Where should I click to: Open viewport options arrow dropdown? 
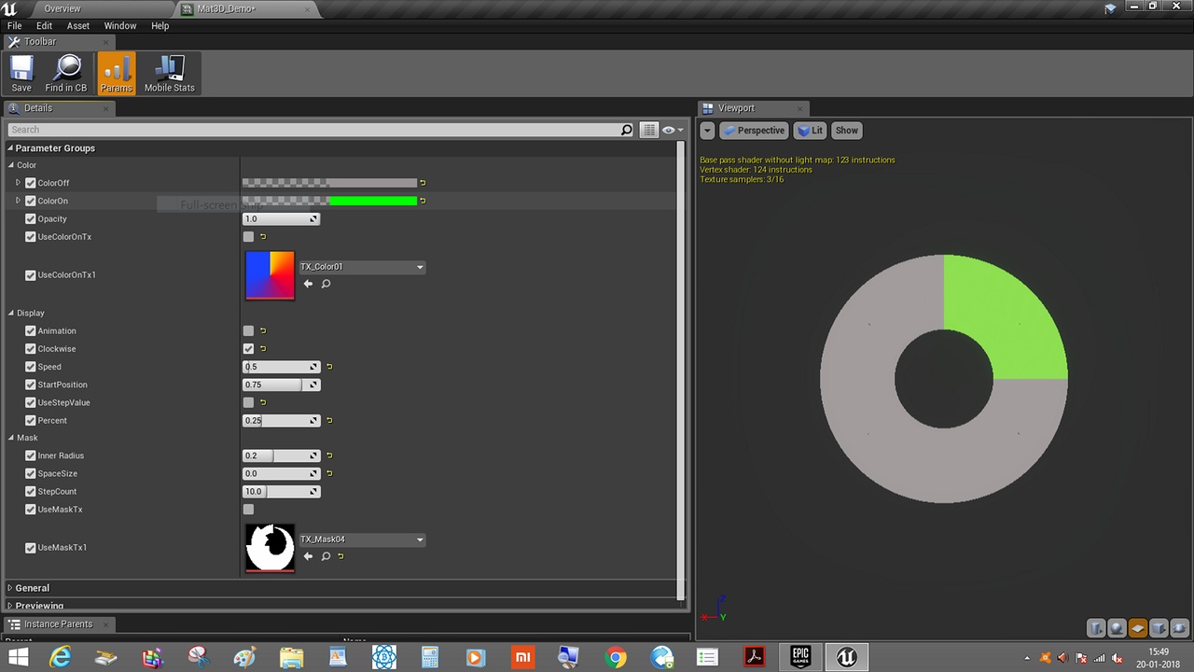(x=707, y=131)
